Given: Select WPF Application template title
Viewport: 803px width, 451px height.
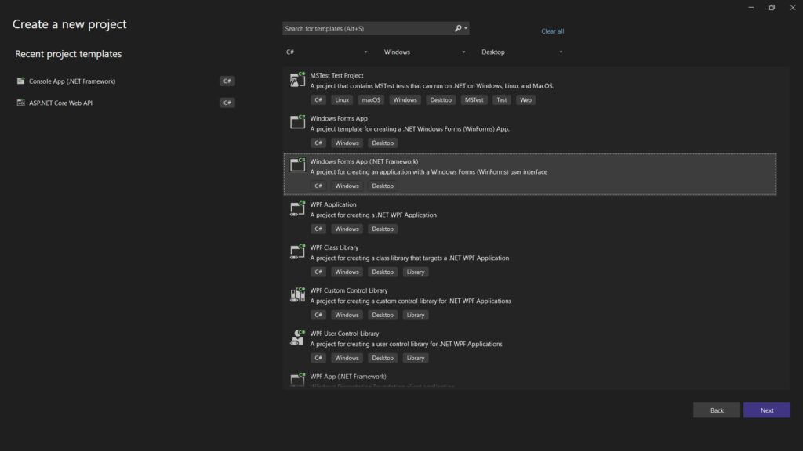Looking at the screenshot, I should click(x=332, y=204).
